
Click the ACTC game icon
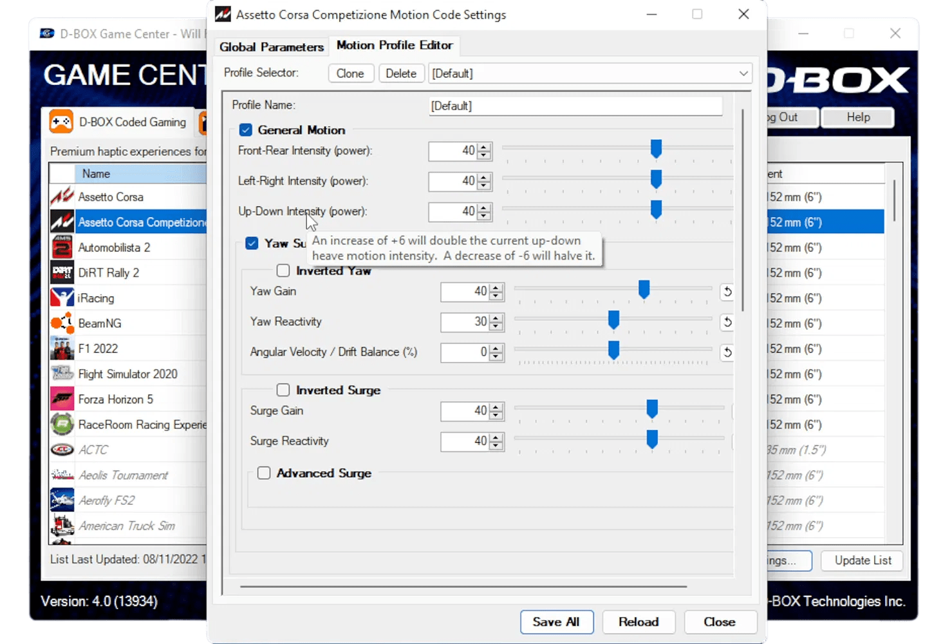[62, 450]
